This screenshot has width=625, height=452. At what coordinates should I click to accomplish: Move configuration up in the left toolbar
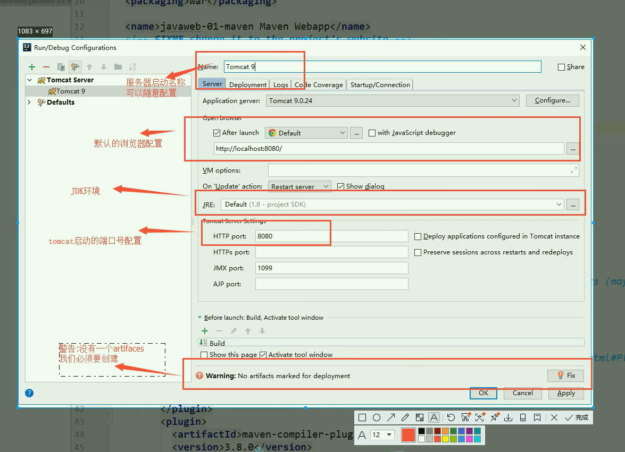pos(89,67)
